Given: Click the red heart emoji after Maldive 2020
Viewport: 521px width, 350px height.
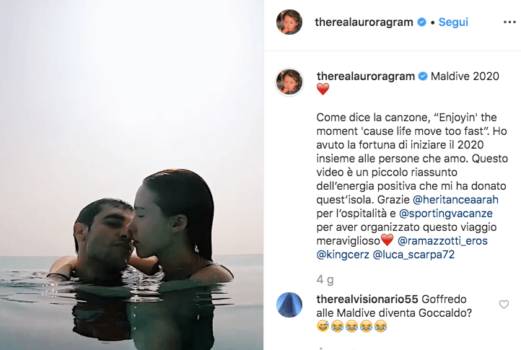Looking at the screenshot, I should (323, 89).
